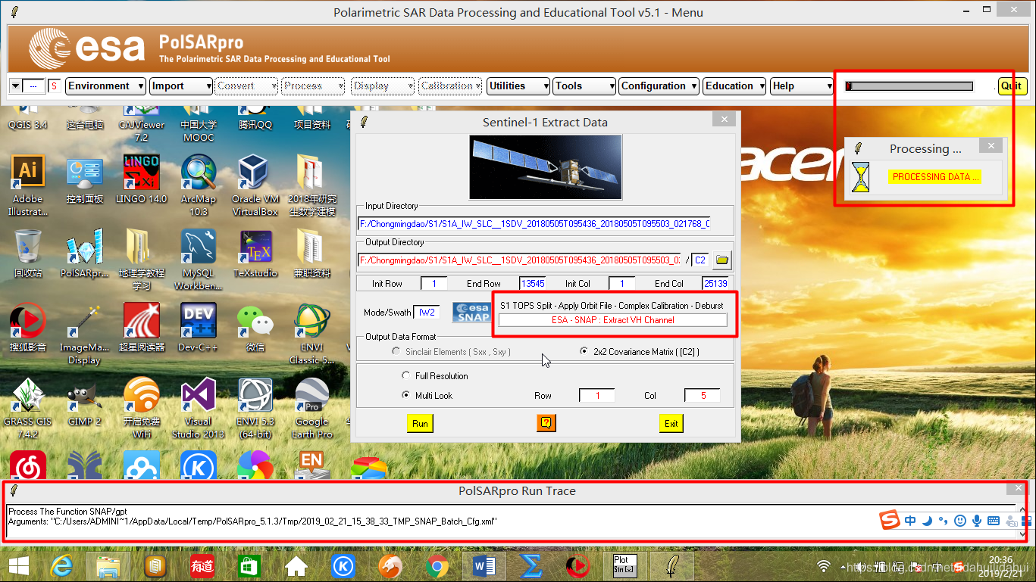The image size is (1036, 582).
Task: Open the Import menu
Action: 180,86
